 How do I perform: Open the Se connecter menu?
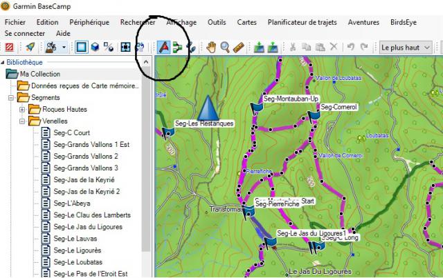coord(25,33)
